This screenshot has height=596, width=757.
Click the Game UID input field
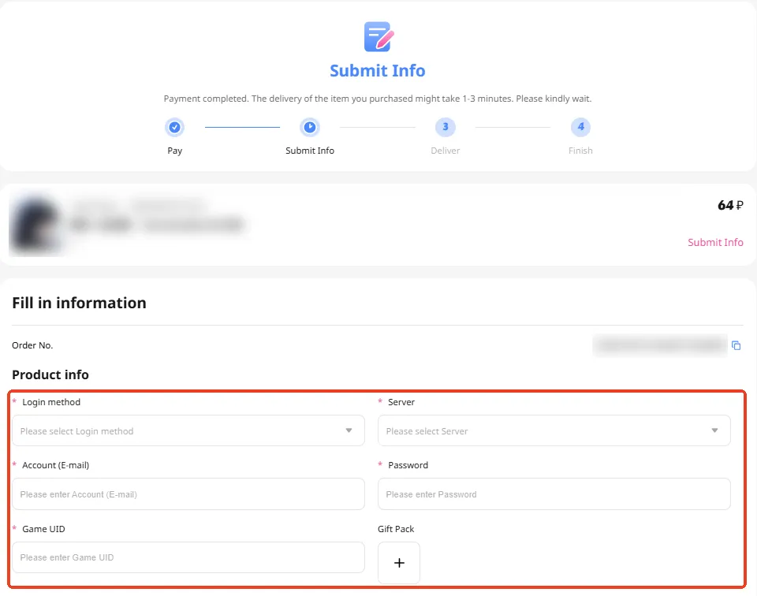(x=188, y=557)
